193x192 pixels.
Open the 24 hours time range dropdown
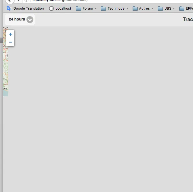point(20,19)
